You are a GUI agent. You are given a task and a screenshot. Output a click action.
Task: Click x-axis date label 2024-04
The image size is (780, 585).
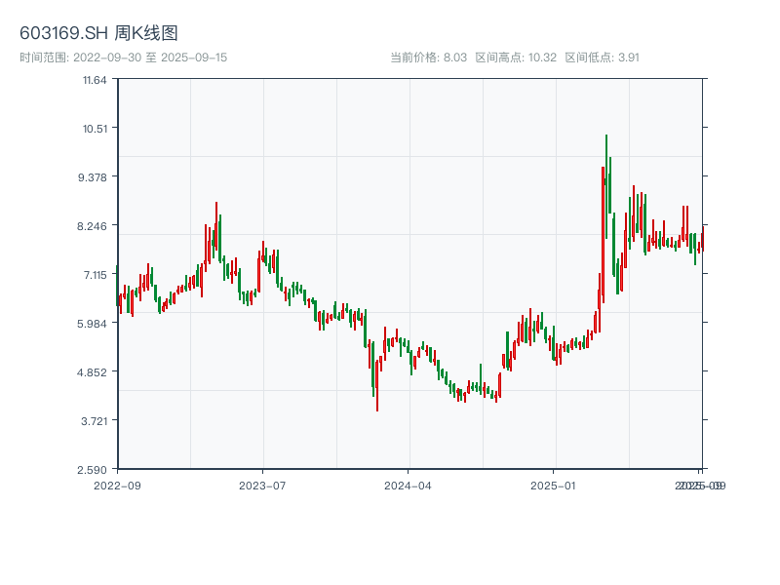[x=408, y=486]
